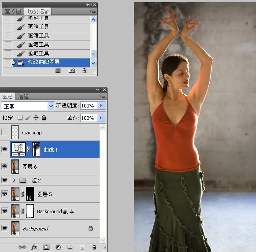Select the 曲线 1 layer mask thumbnail
Screen dimensions: 256x252
click(x=36, y=149)
